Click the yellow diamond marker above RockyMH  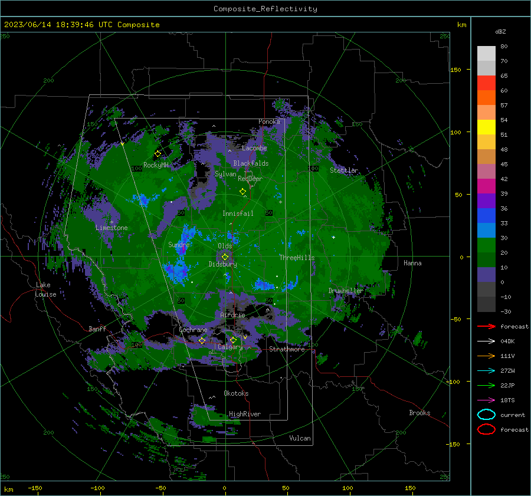[x=158, y=154]
